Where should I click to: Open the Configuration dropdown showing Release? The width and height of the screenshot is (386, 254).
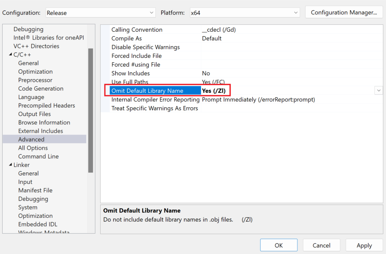(100, 13)
